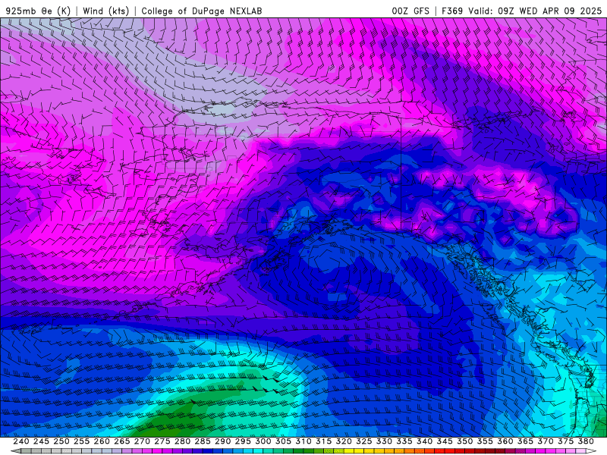The height and width of the screenshot is (455, 607).
Task: Click the 360 value on the color scale
Action: (x=505, y=441)
